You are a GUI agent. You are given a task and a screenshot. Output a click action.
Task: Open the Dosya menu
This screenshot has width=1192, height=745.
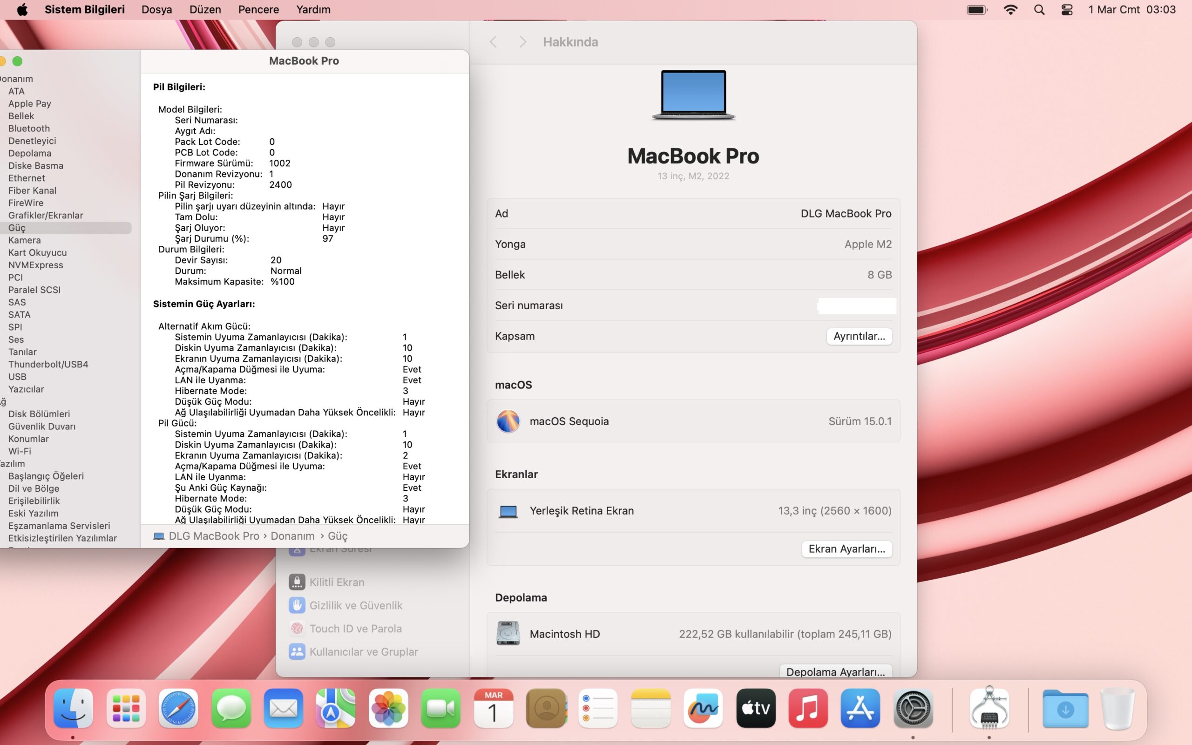[156, 9]
